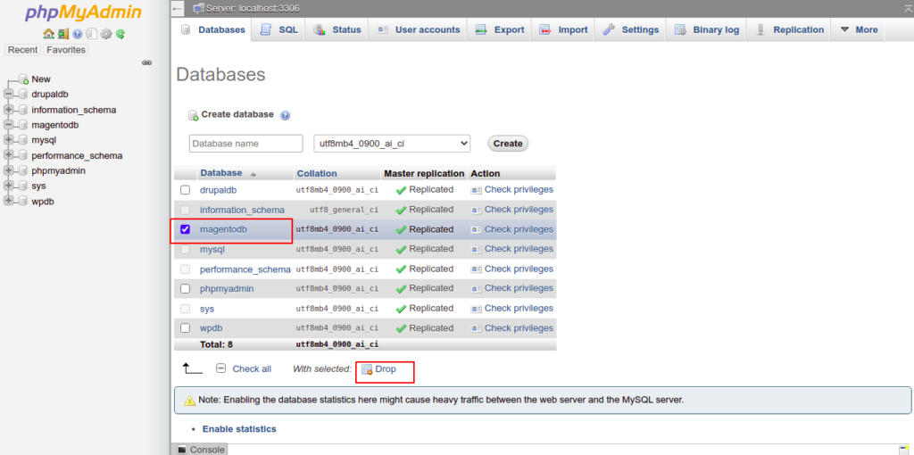Screen dimensions: 914x455
Task: Click the Check all link
Action: coord(252,368)
